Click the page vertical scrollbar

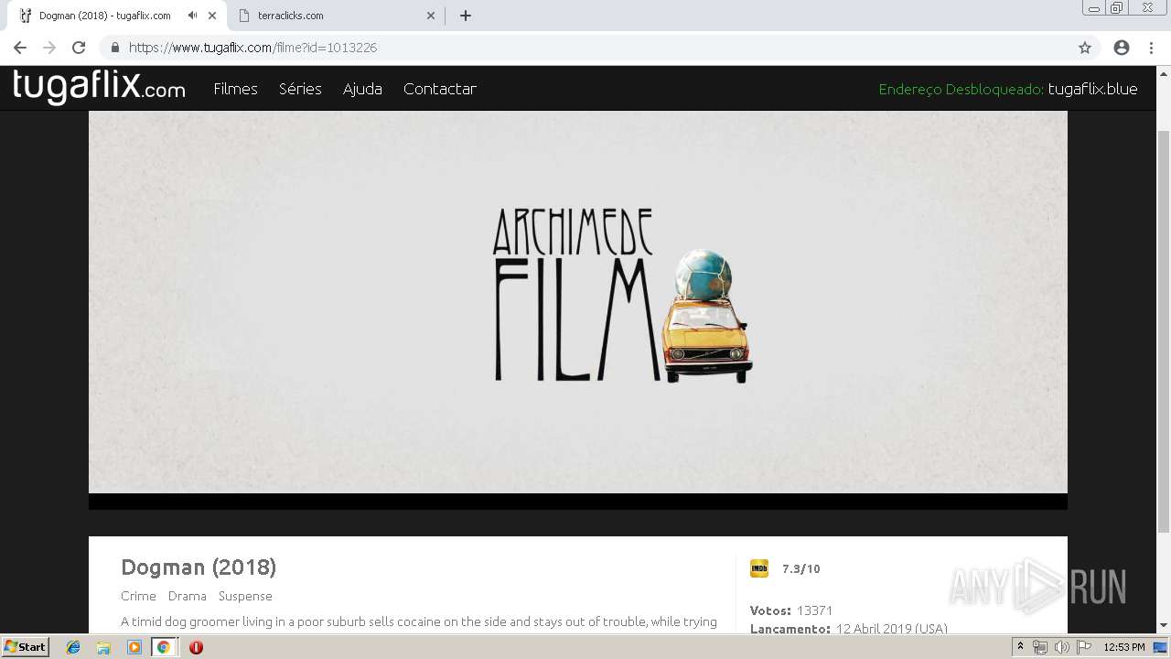1164,329
